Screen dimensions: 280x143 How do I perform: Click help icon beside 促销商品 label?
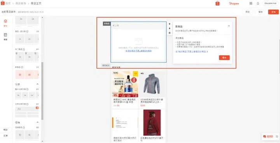click(x=24, y=127)
